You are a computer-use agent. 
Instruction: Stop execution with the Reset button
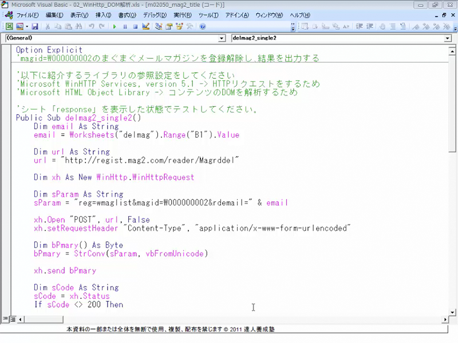coord(135,26)
